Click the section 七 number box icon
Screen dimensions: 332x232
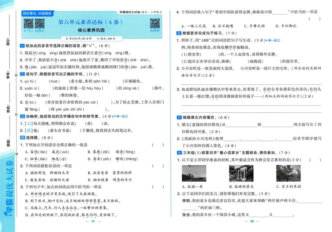click(x=179, y=153)
